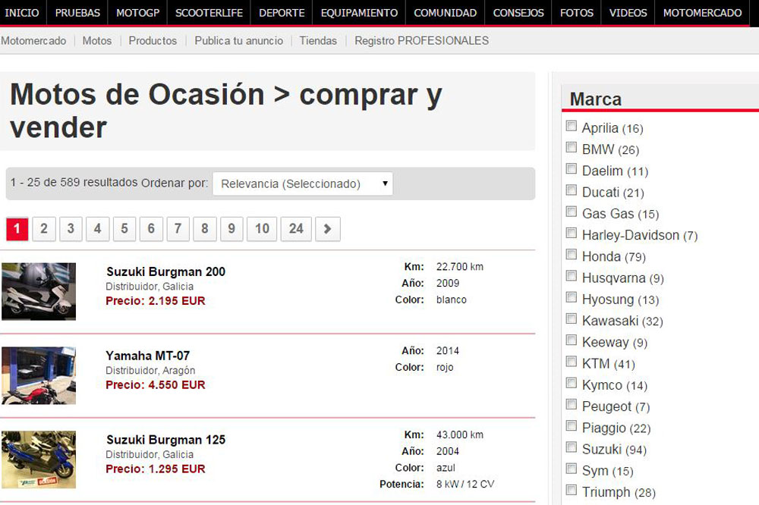Open the VIDEOS menu
Image resolution: width=759 pixels, height=505 pixels.
628,13
